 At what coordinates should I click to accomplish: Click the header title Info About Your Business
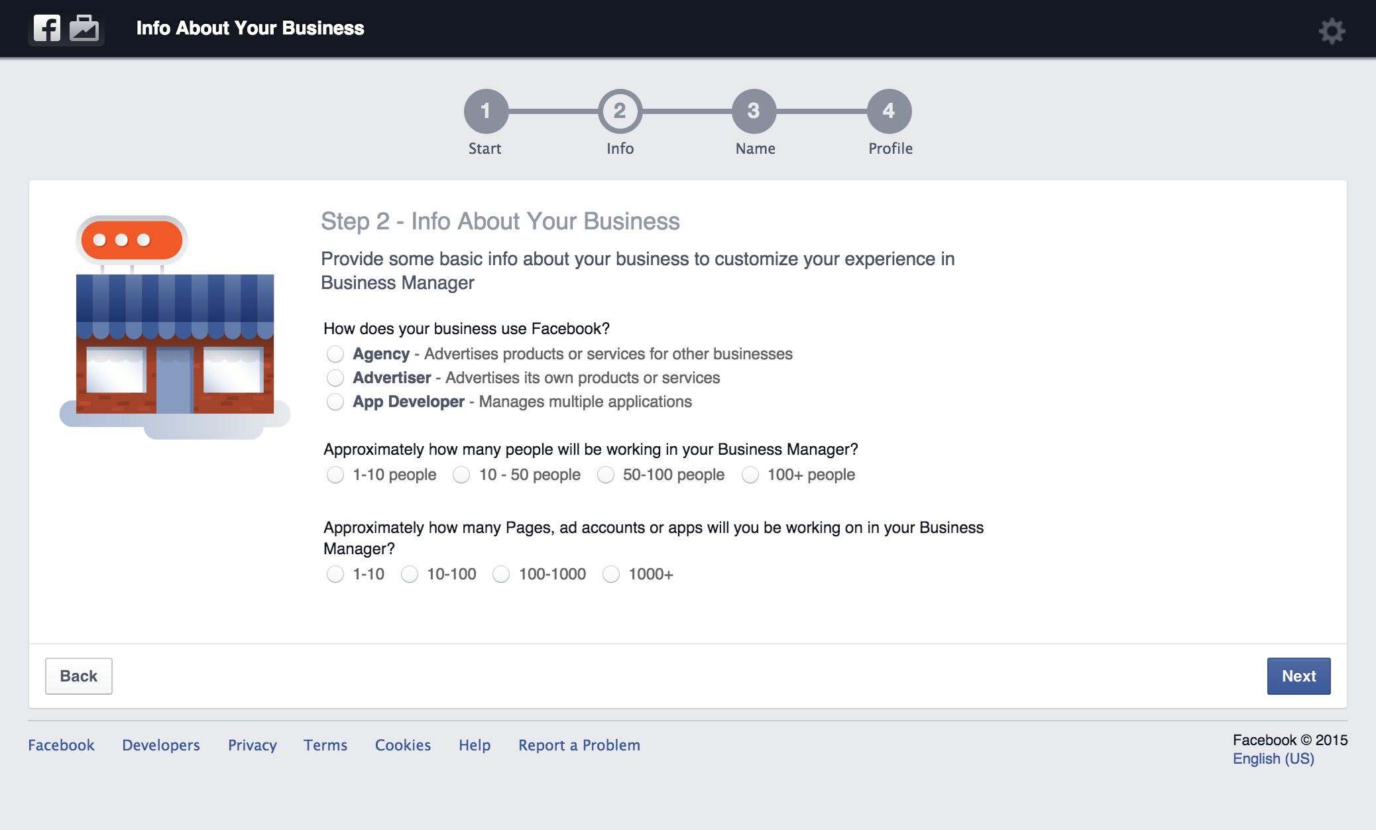(x=250, y=28)
